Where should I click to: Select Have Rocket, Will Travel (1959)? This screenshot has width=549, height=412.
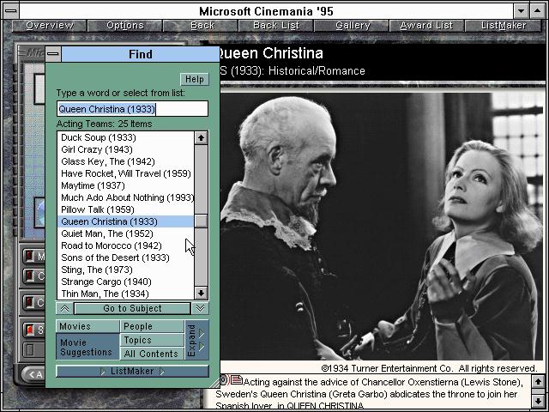coord(126,173)
